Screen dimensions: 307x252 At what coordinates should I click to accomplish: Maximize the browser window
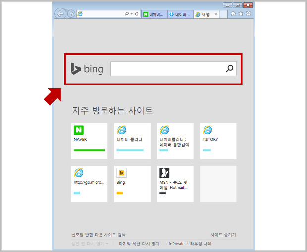pos(238,5)
